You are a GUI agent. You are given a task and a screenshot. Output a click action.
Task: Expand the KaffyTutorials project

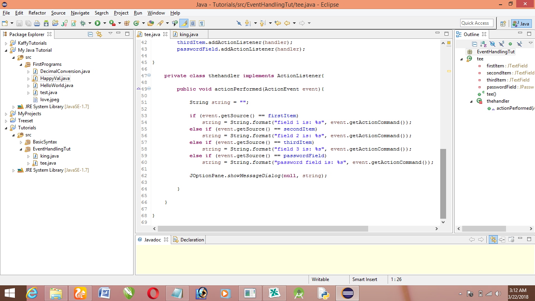click(x=6, y=43)
